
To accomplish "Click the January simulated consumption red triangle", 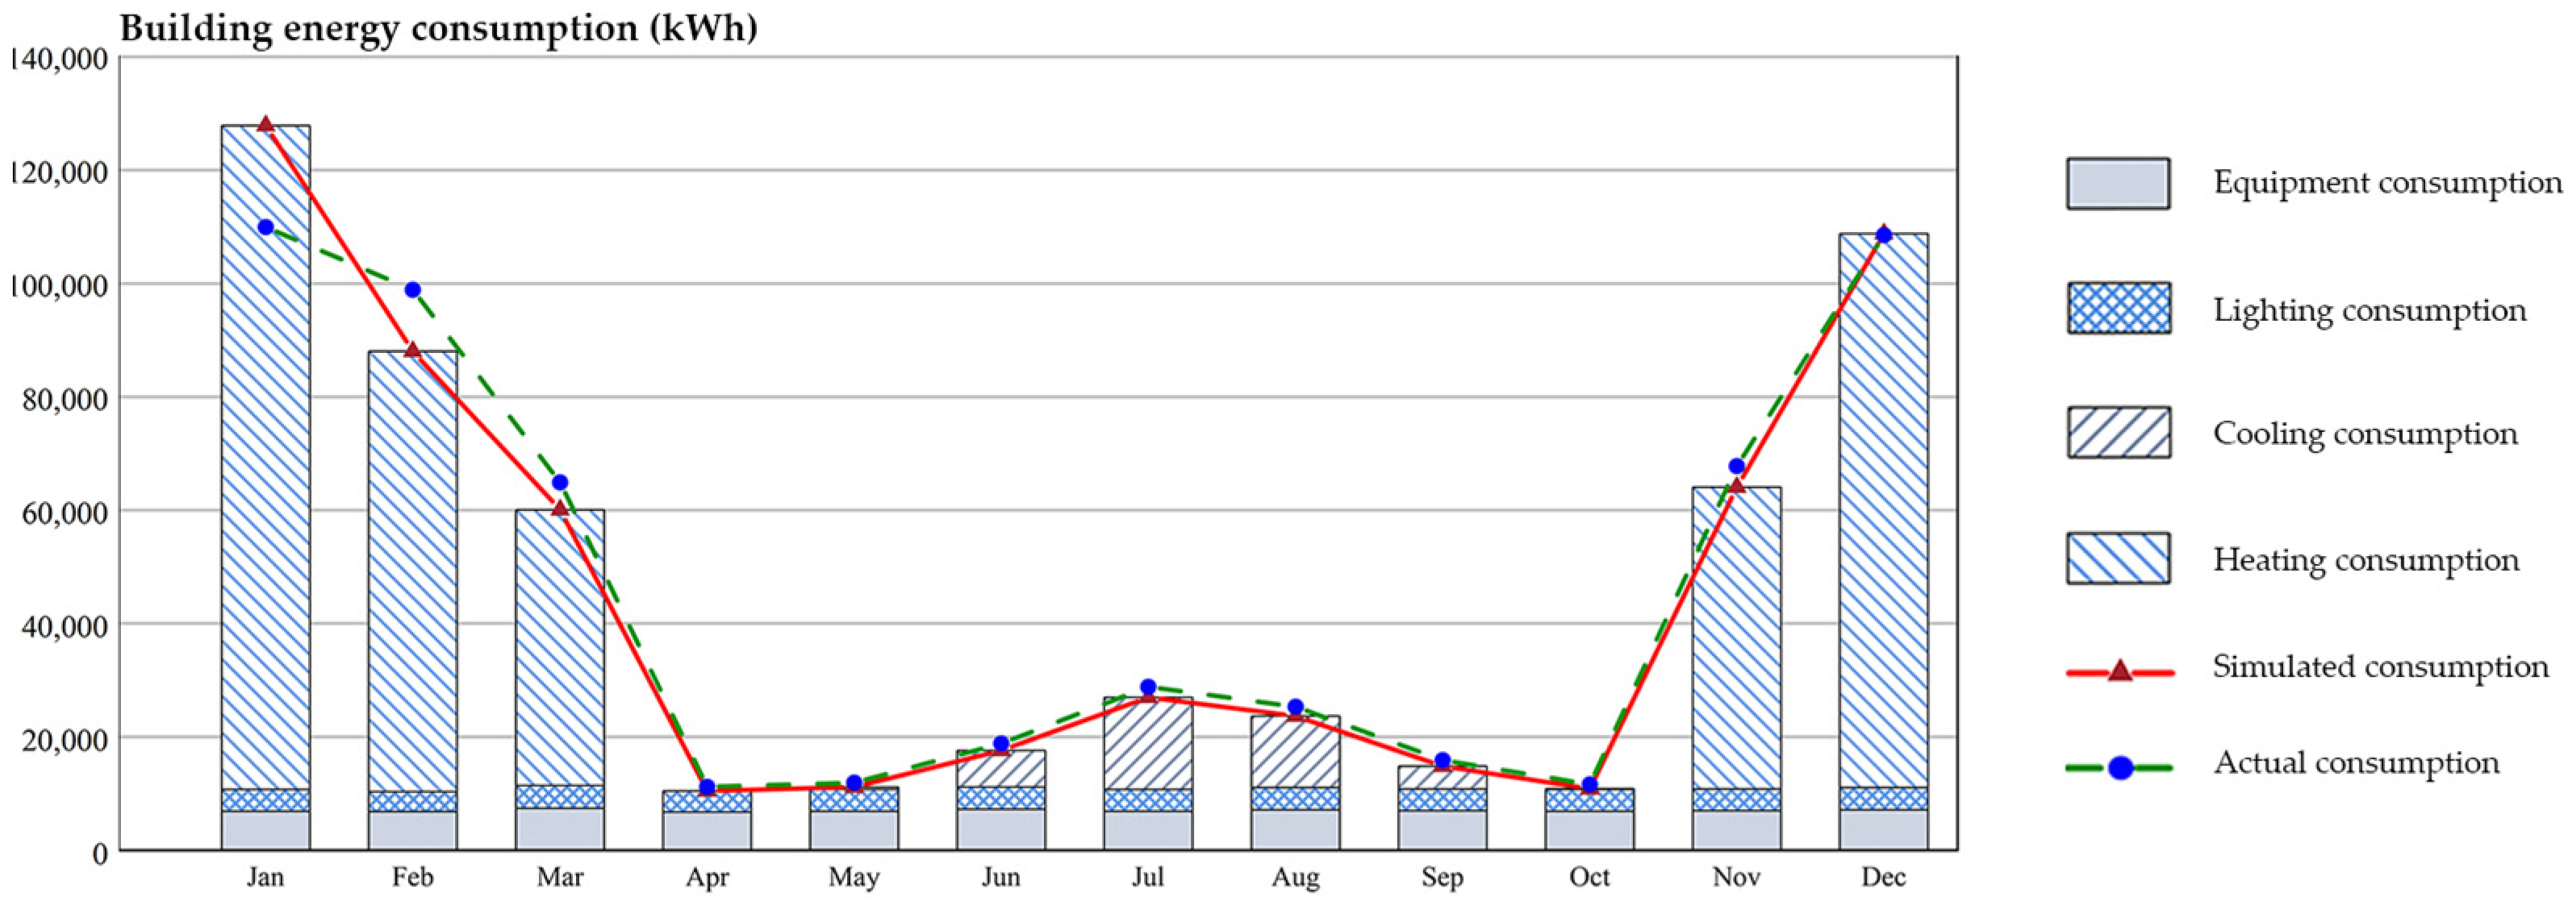I will [265, 125].
